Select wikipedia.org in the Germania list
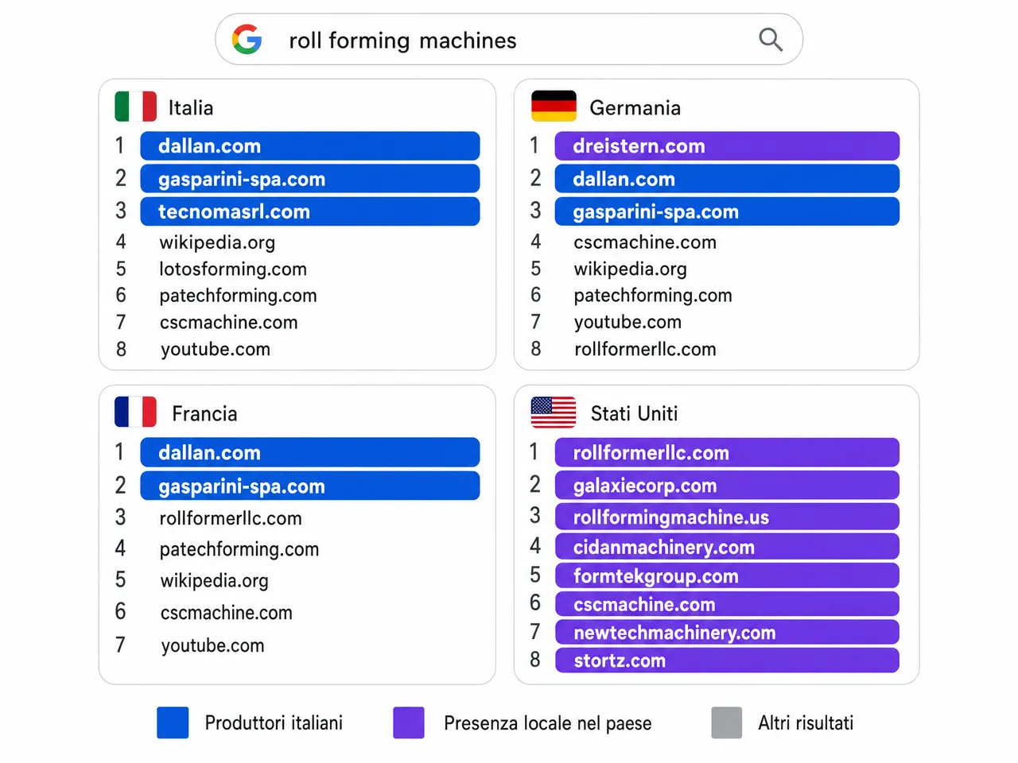 631,269
